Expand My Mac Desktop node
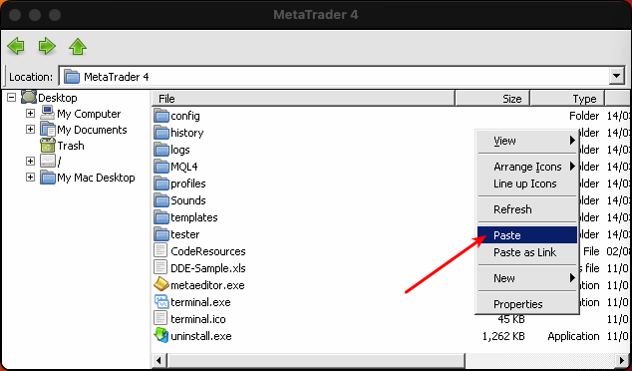The image size is (632, 371). coord(30,178)
